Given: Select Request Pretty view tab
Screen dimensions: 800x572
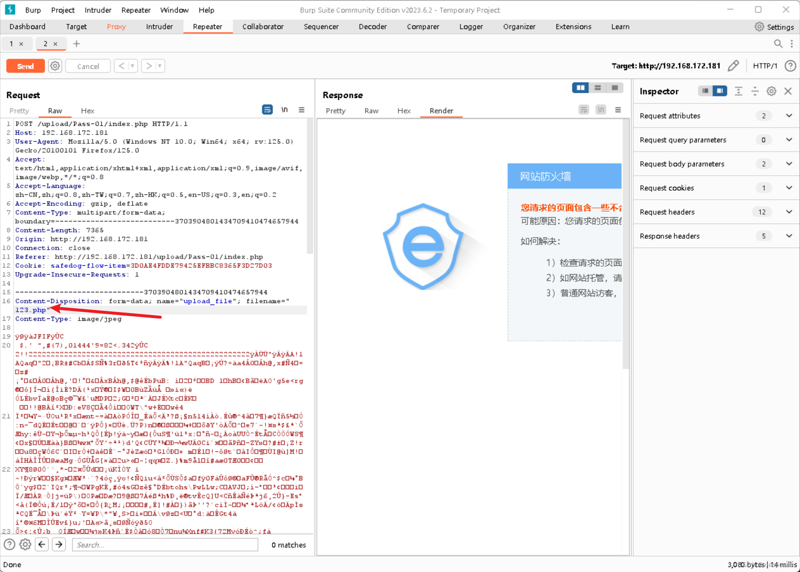Looking at the screenshot, I should pyautogui.click(x=19, y=111).
